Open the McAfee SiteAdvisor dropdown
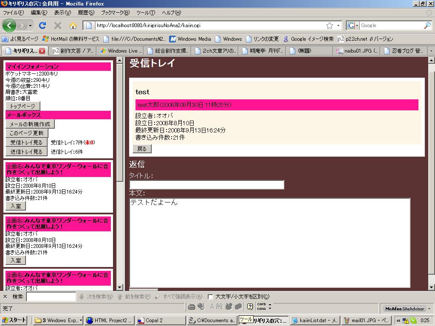This screenshot has height=326, width=435. click(x=429, y=309)
